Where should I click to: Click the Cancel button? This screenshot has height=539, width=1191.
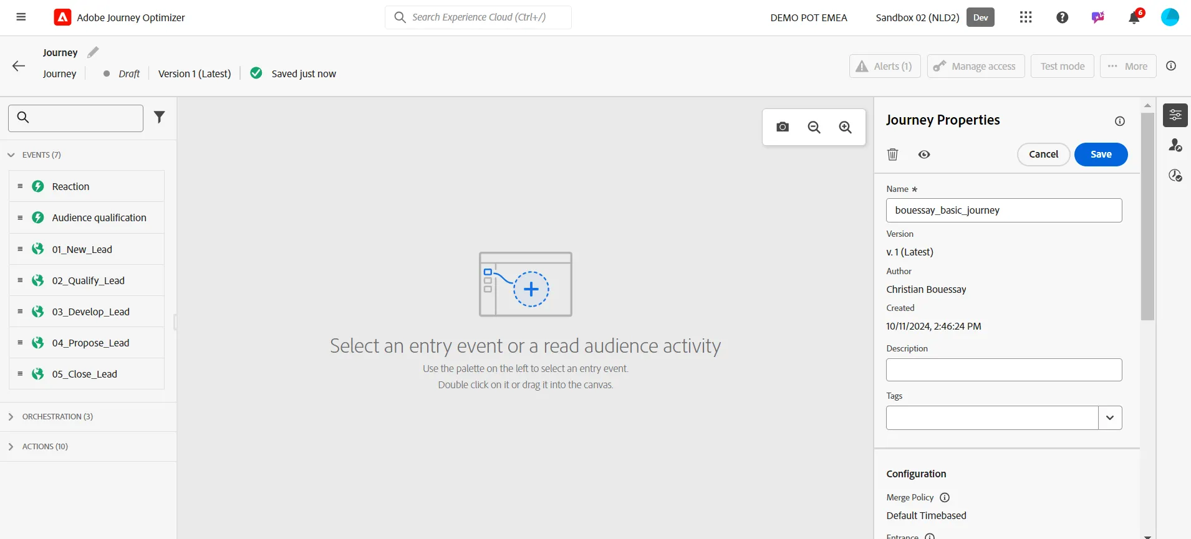[1043, 155]
